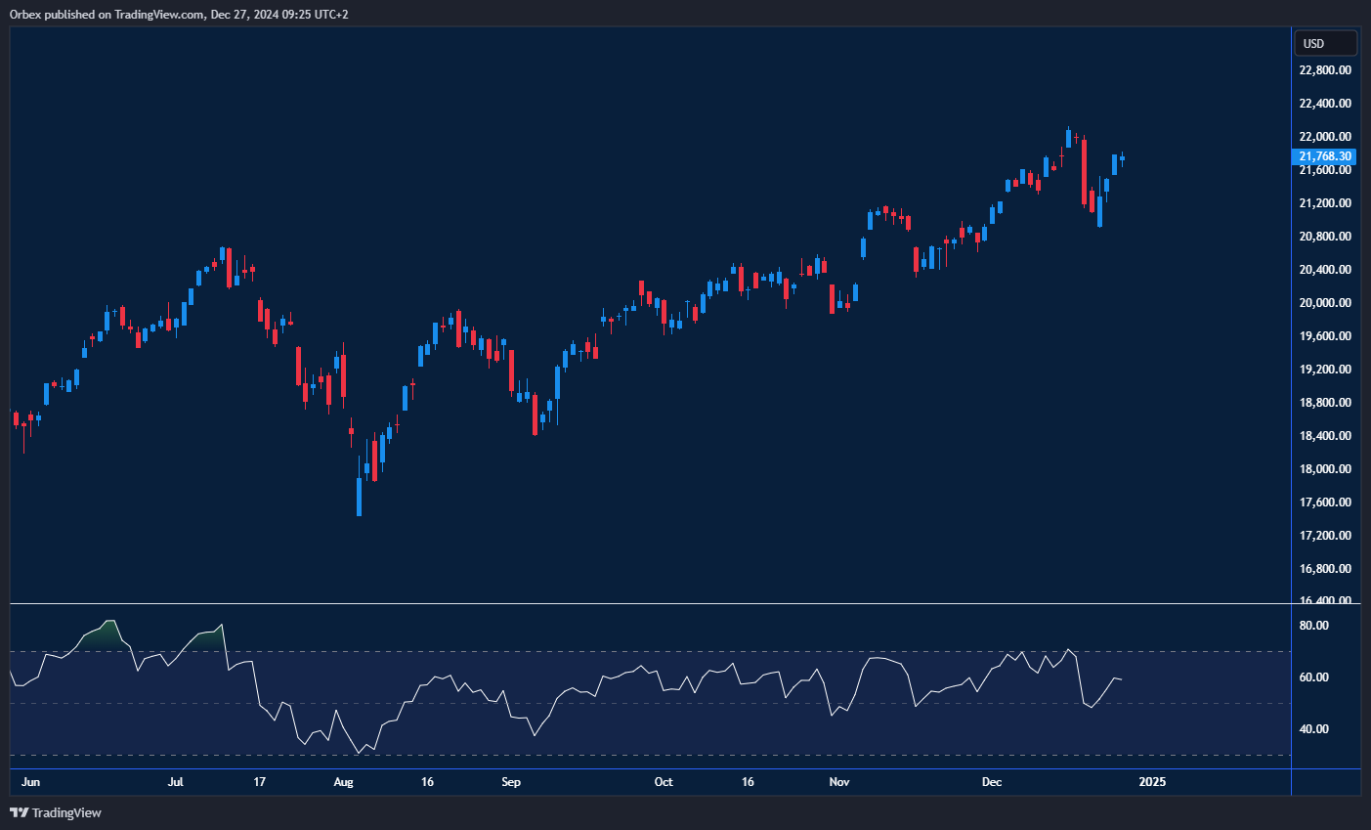1371x830 pixels.
Task: Select the 2025 marker on time axis
Action: point(1152,782)
